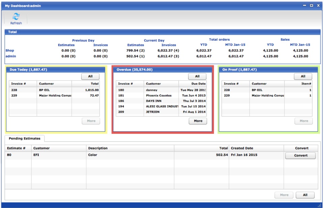Click the Previous Day heading
The image size is (324, 208).
coord(83,40)
